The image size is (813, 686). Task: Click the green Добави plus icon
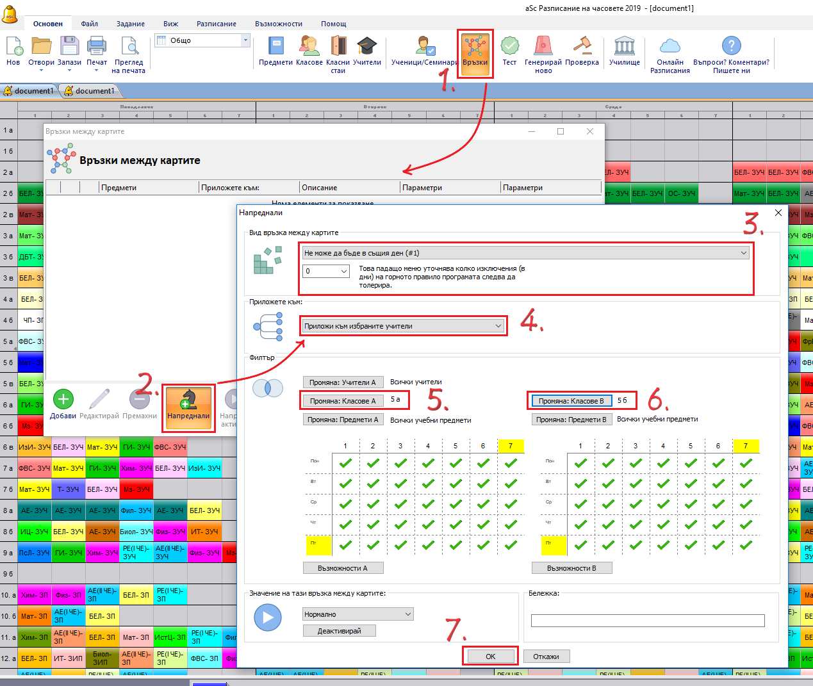(63, 400)
